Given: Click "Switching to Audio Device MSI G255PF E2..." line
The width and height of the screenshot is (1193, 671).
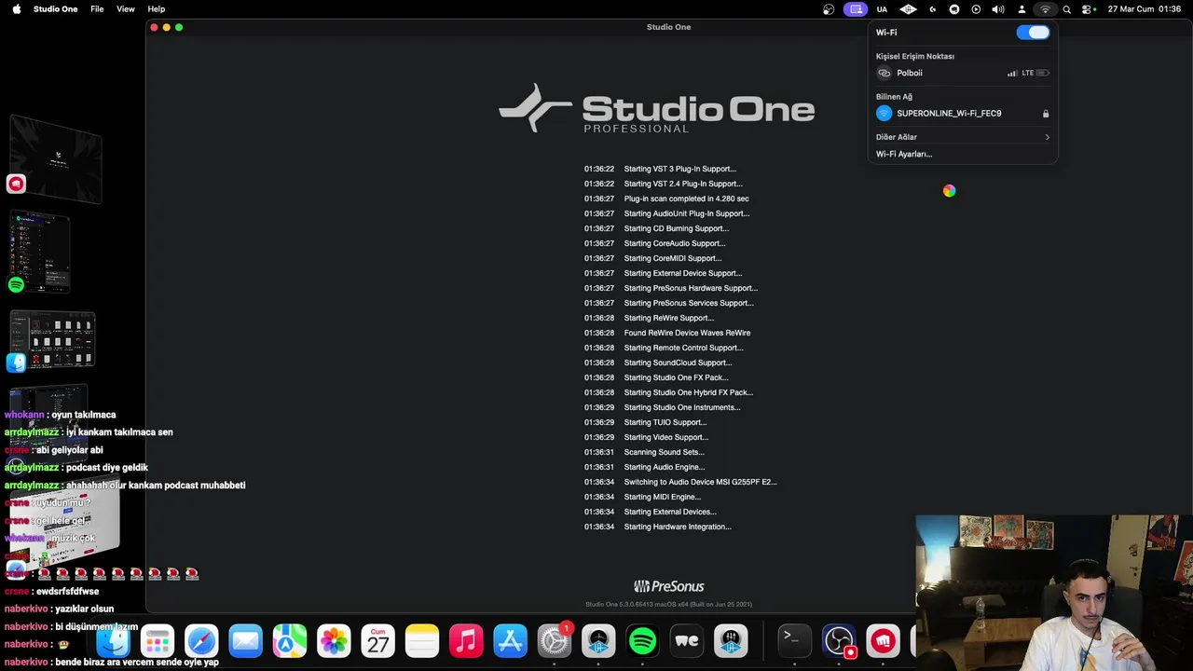Looking at the screenshot, I should point(700,482).
